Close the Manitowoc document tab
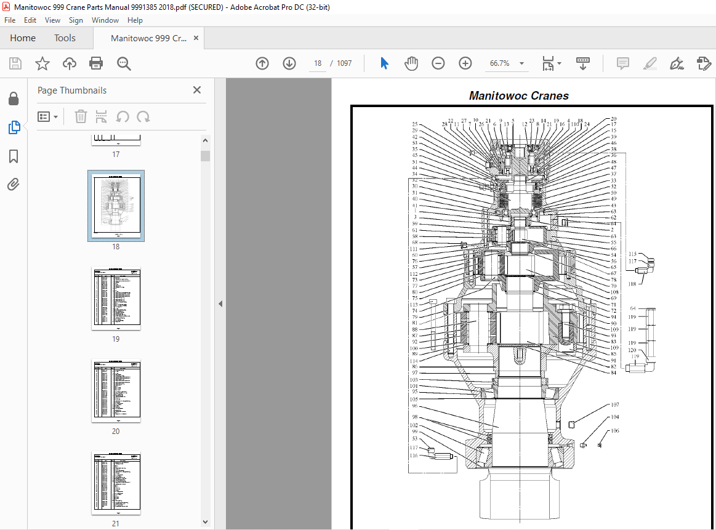The width and height of the screenshot is (716, 530). 196,38
